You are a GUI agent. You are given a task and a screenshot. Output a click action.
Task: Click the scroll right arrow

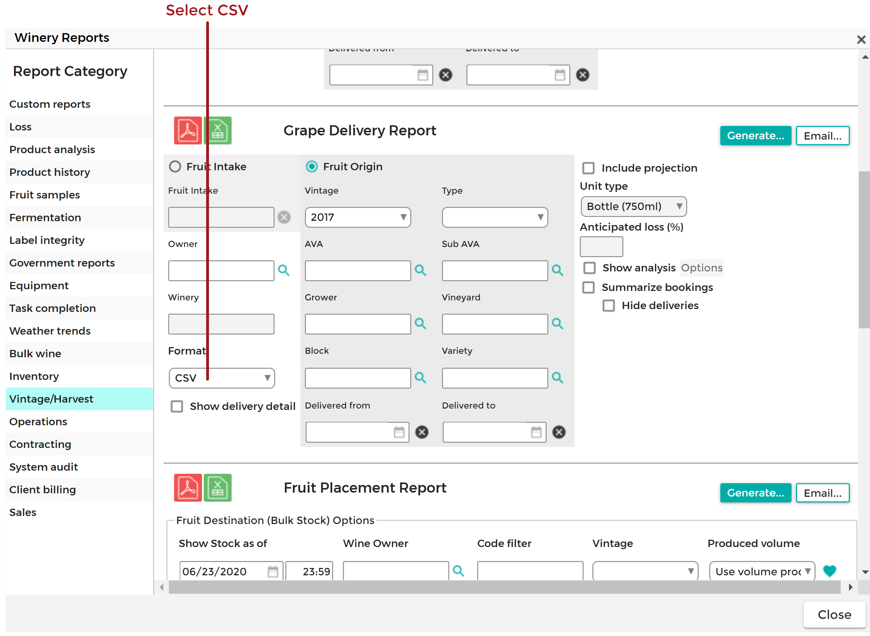(850, 588)
